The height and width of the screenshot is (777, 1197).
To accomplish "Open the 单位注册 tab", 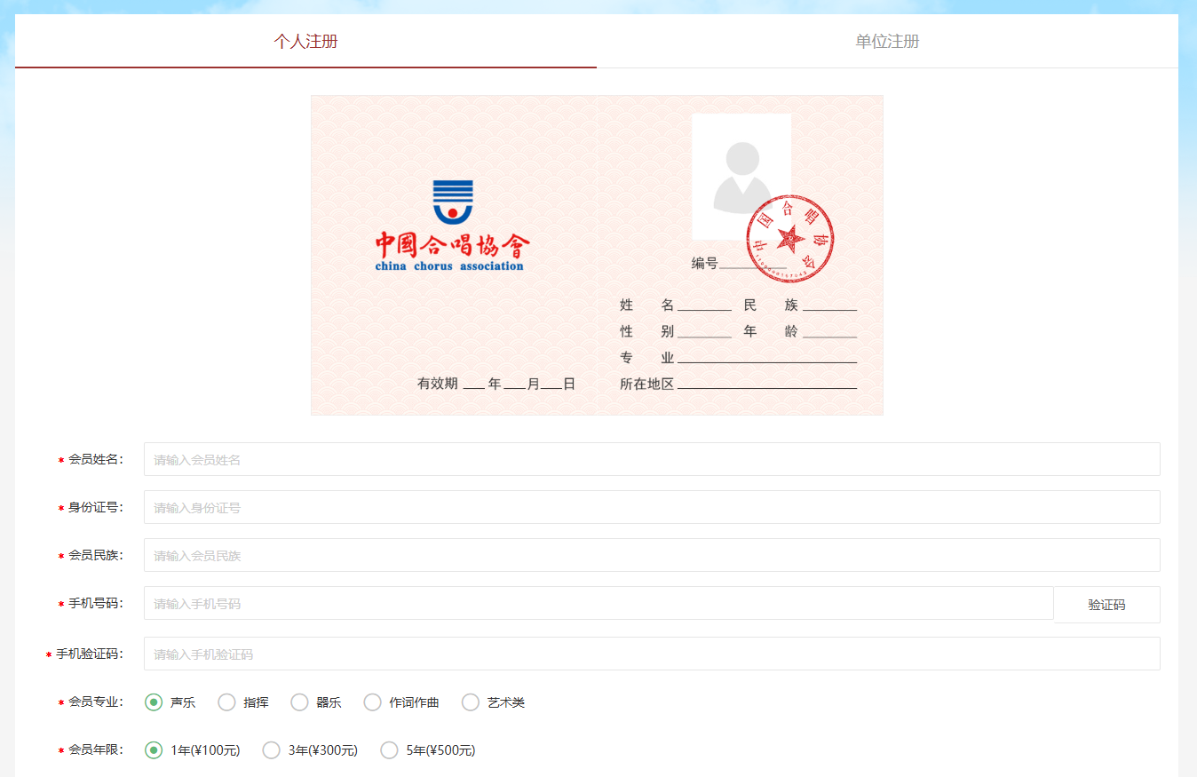I will click(887, 42).
